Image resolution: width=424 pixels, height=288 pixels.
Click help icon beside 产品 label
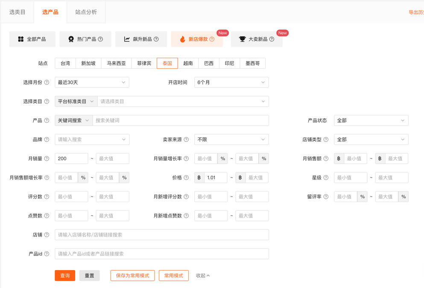(47, 120)
